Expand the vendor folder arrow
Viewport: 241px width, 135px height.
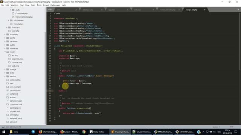tap(5, 76)
